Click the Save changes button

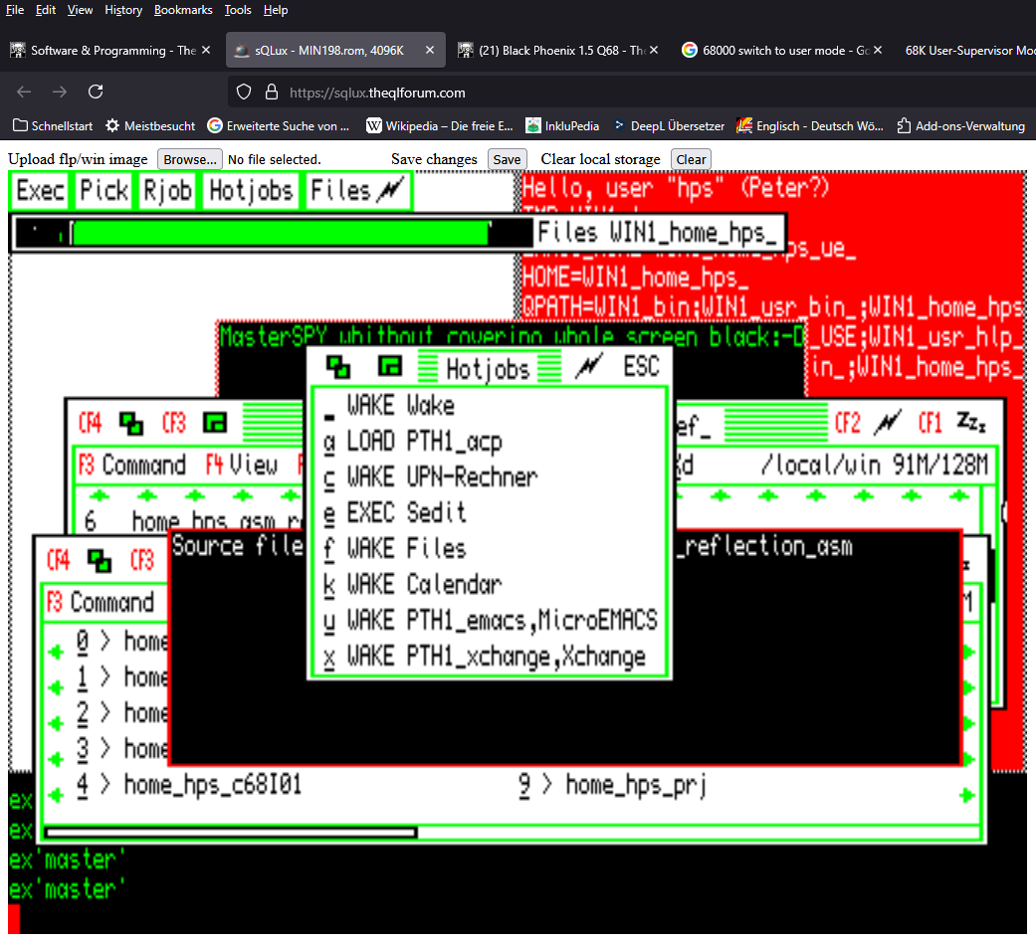point(507,160)
